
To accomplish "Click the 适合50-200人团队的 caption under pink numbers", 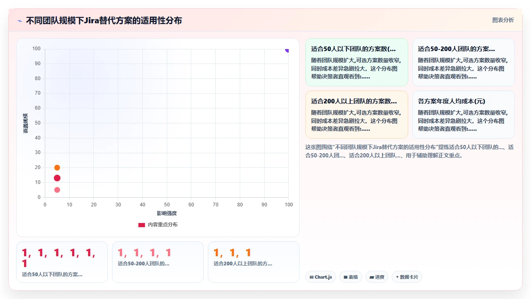I will (144, 263).
